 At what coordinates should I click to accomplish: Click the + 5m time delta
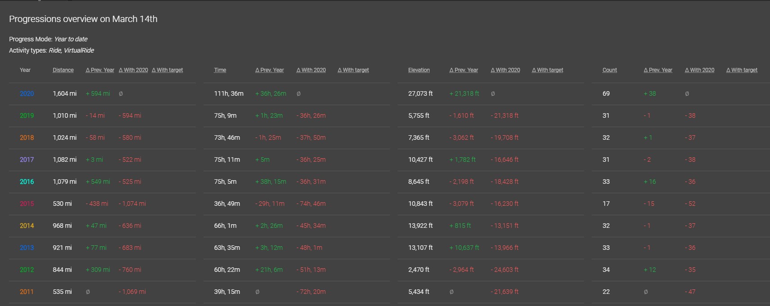pos(263,160)
